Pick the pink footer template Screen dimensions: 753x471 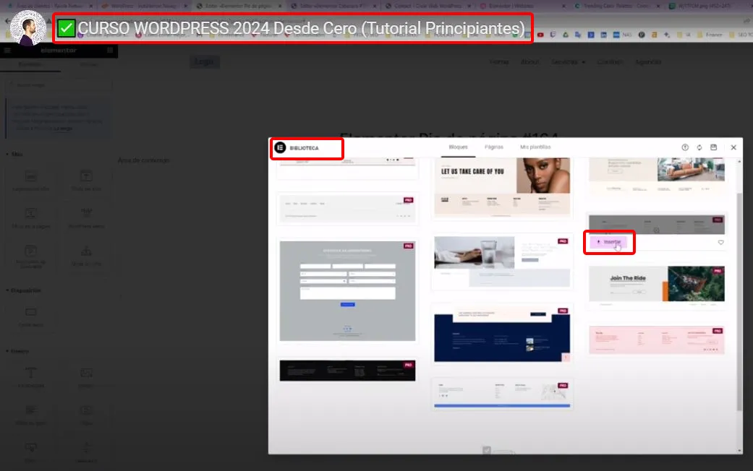657,340
